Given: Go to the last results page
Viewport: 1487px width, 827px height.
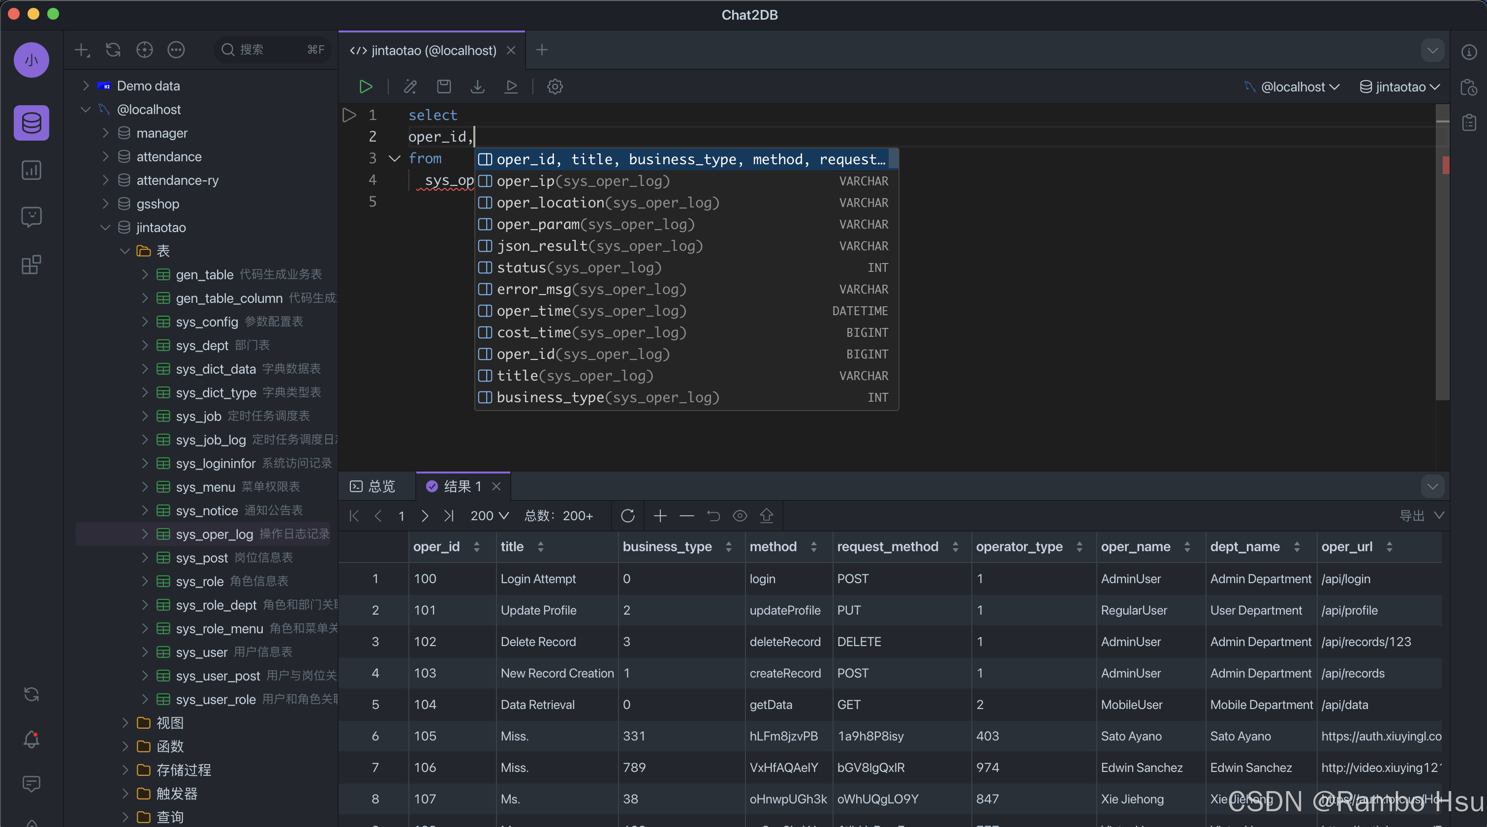Looking at the screenshot, I should coord(449,516).
